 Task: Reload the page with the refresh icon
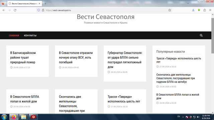click(15, 10)
